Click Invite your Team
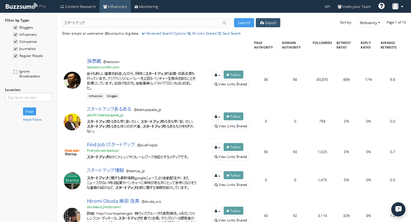The image size is (411, 222). click(354, 6)
